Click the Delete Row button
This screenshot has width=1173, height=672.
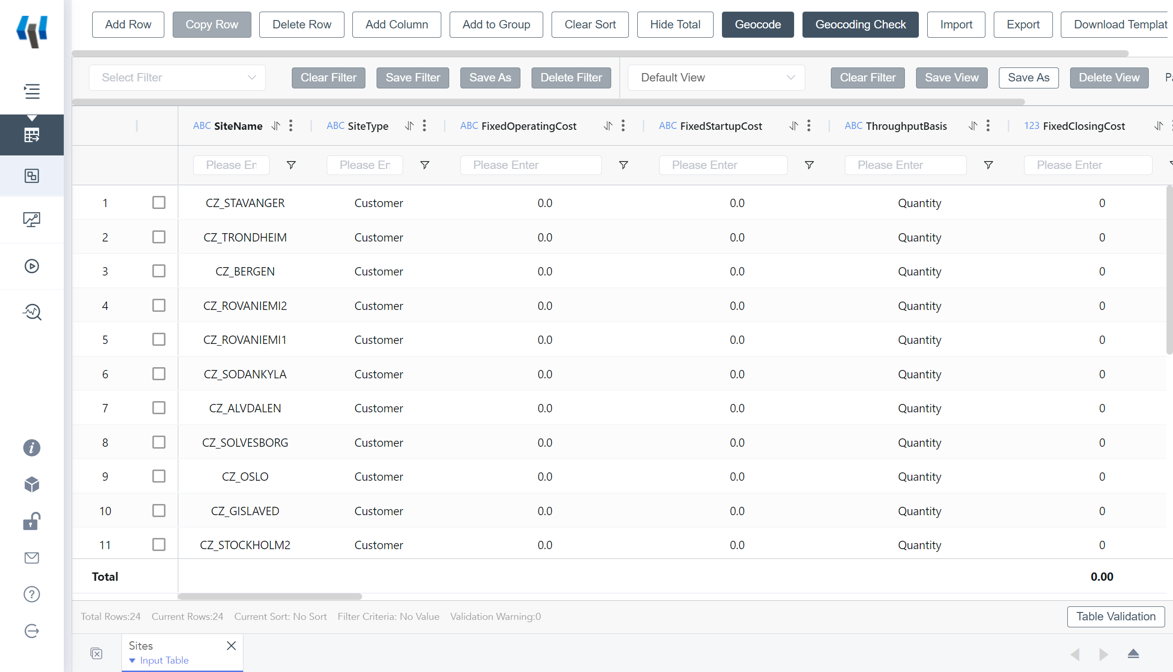click(302, 25)
